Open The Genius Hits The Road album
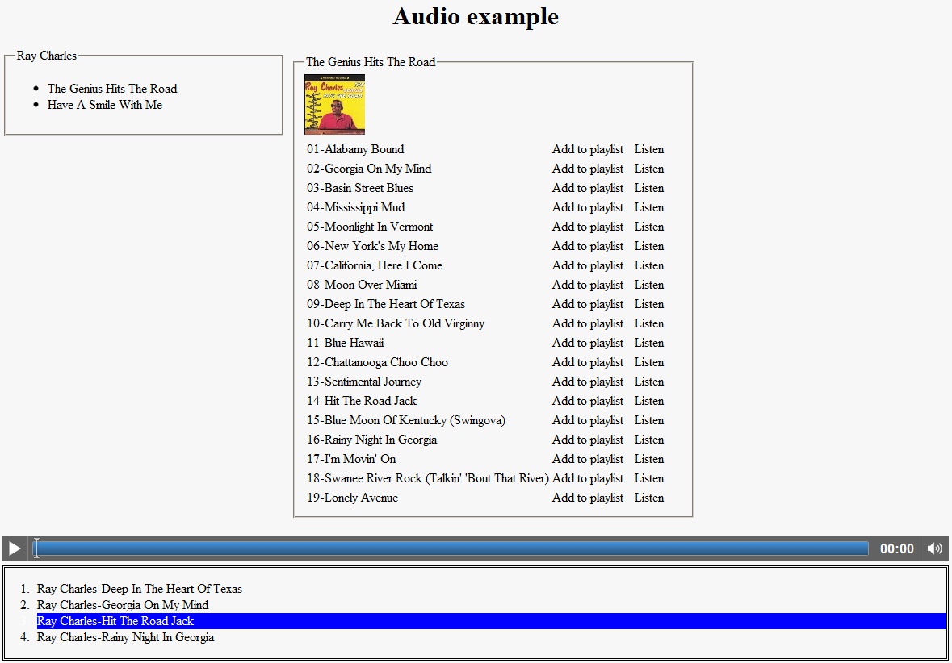Image resolution: width=952 pixels, height=663 pixels. coord(112,89)
